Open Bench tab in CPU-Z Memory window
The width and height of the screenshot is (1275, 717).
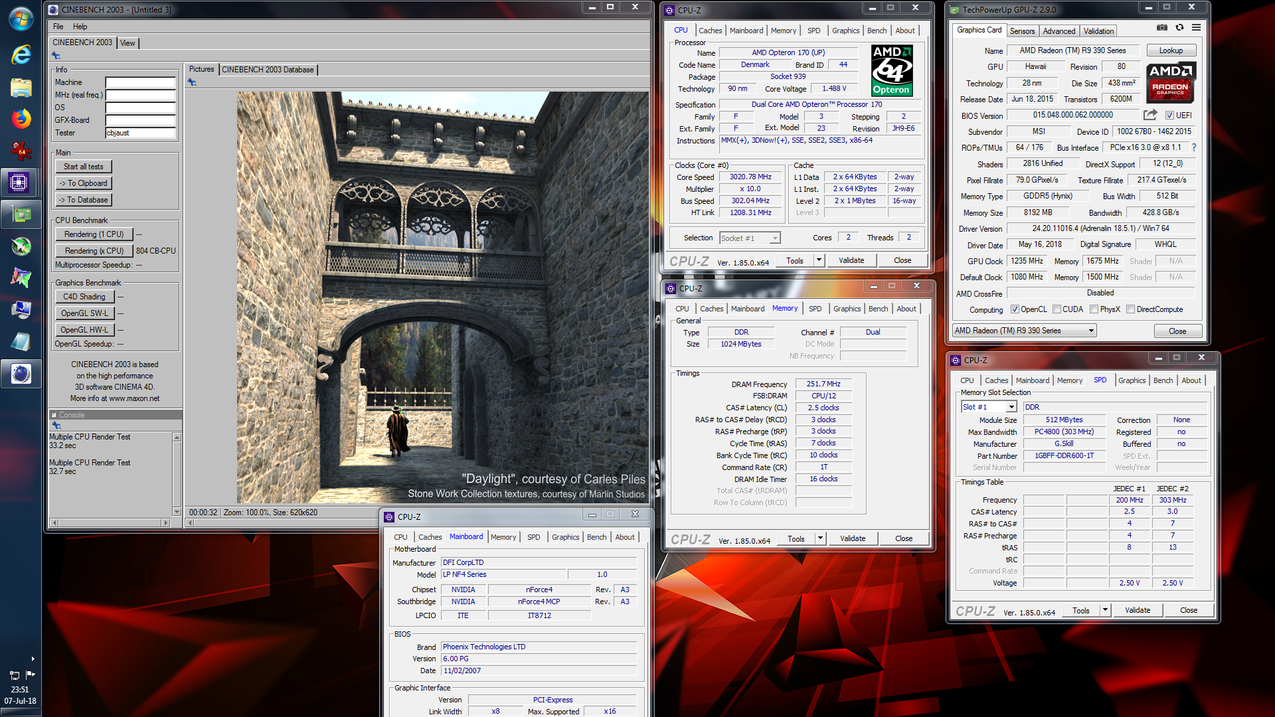click(878, 309)
